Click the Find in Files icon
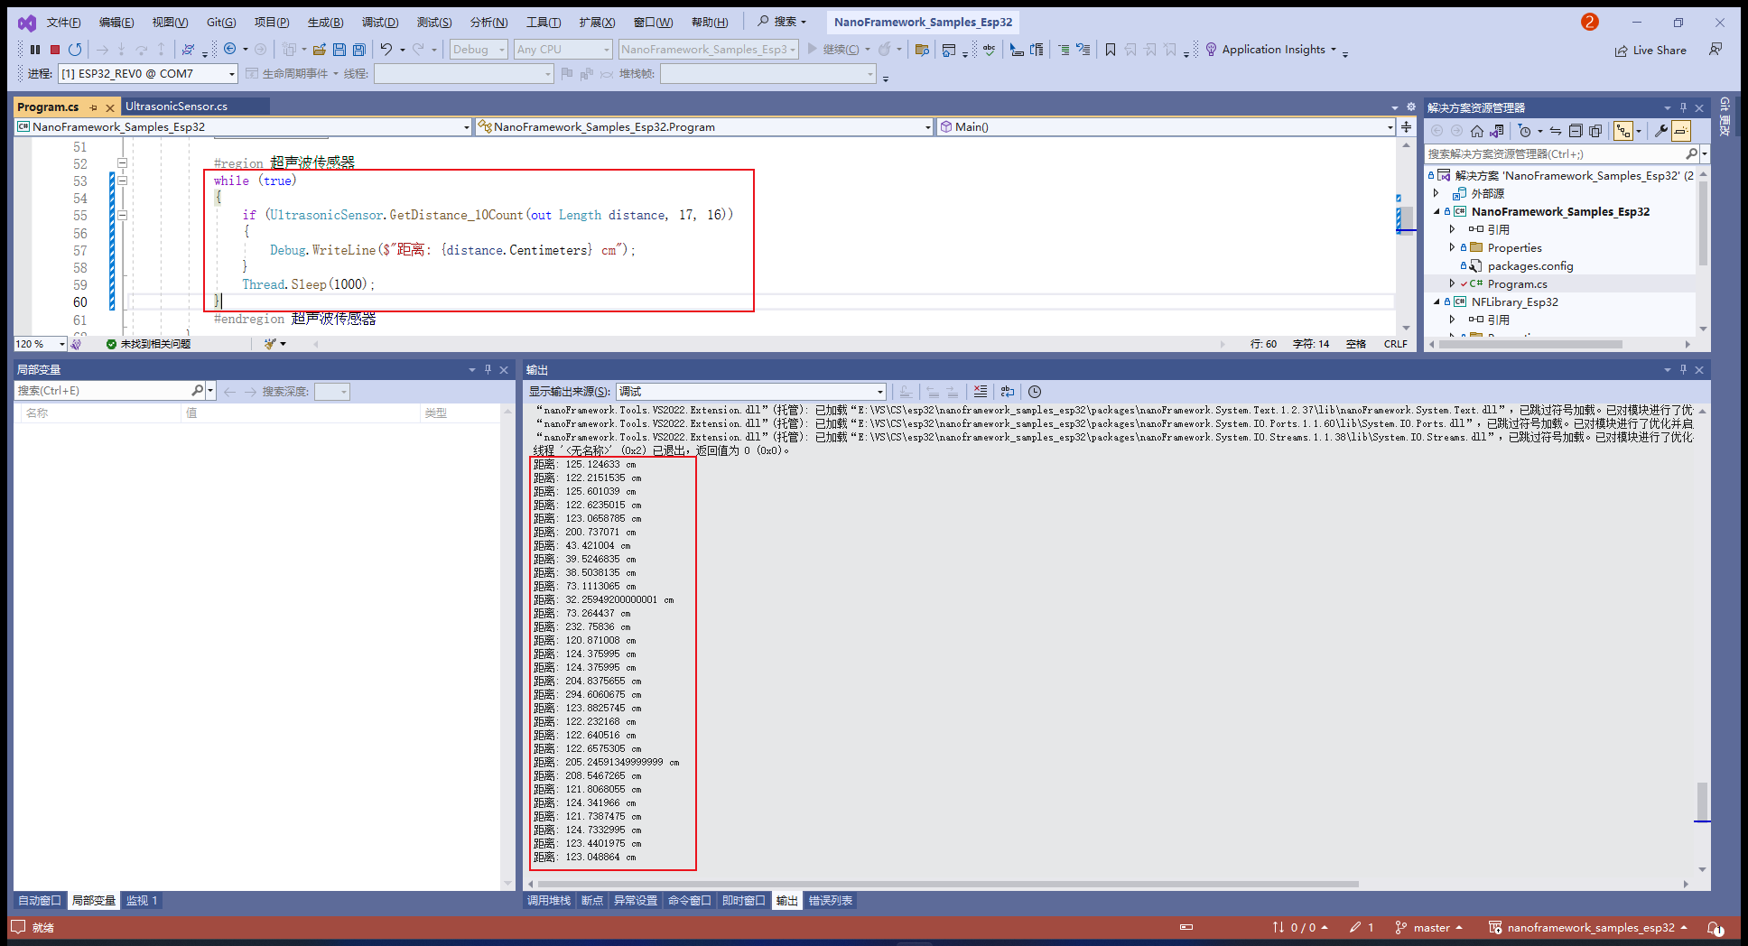 (x=922, y=50)
